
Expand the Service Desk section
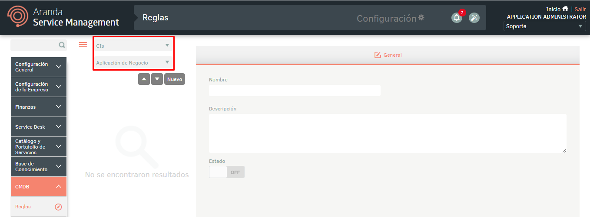point(39,127)
